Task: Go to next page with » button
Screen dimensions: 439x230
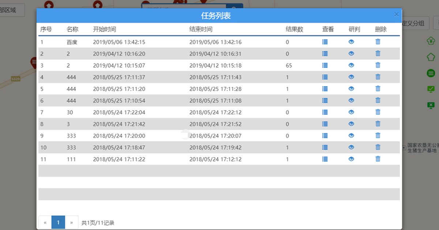Action: point(72,222)
